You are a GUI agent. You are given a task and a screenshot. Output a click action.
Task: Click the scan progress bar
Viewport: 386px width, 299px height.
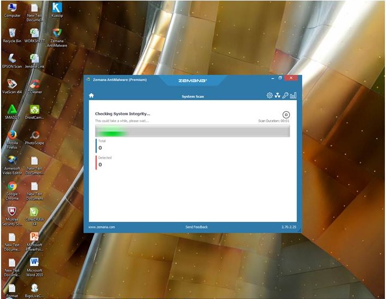(193, 131)
